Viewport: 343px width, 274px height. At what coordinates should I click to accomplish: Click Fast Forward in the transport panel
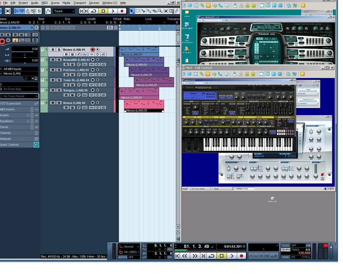click(x=195, y=256)
